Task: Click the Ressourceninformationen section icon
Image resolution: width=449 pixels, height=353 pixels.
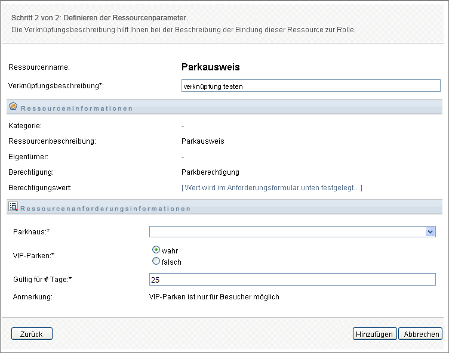Action: tap(13, 107)
